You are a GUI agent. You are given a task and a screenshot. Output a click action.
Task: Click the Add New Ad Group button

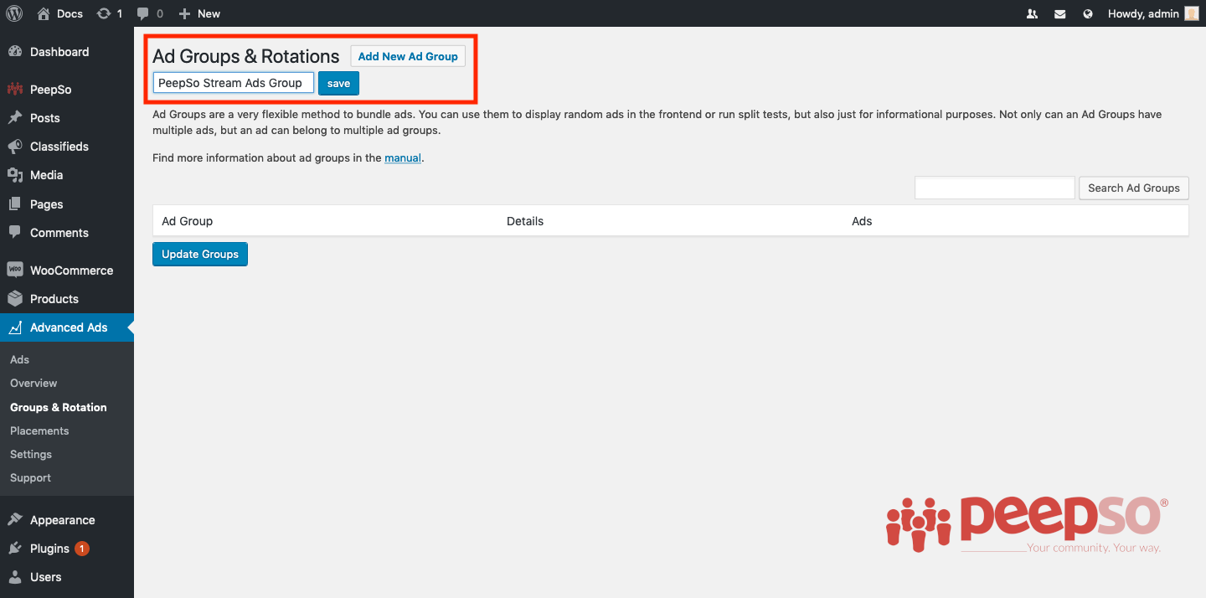[x=408, y=56]
